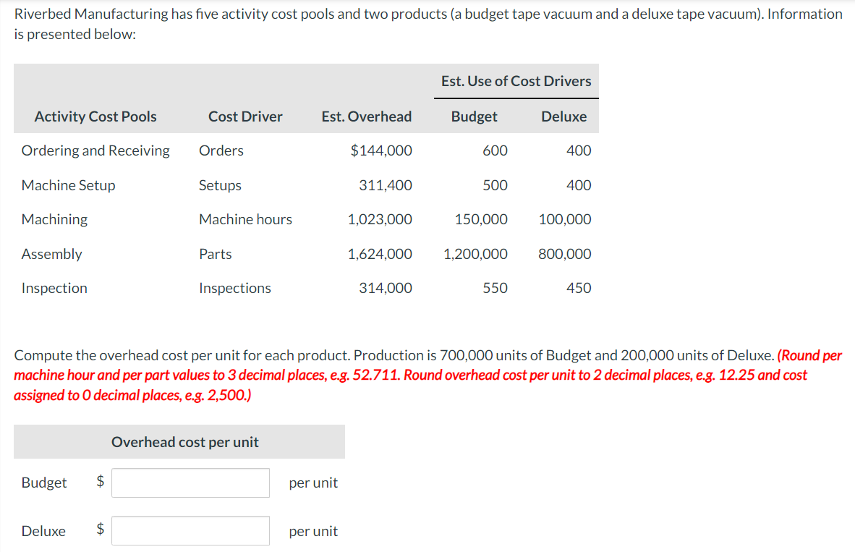Image resolution: width=855 pixels, height=552 pixels.
Task: Select the Machine Setup activity row
Action: [68, 185]
